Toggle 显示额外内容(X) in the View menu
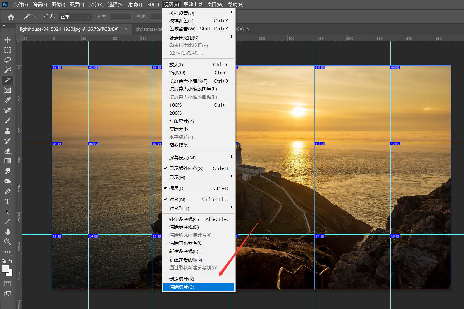 [199, 168]
